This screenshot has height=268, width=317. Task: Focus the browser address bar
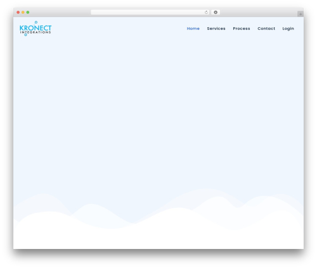[150, 13]
